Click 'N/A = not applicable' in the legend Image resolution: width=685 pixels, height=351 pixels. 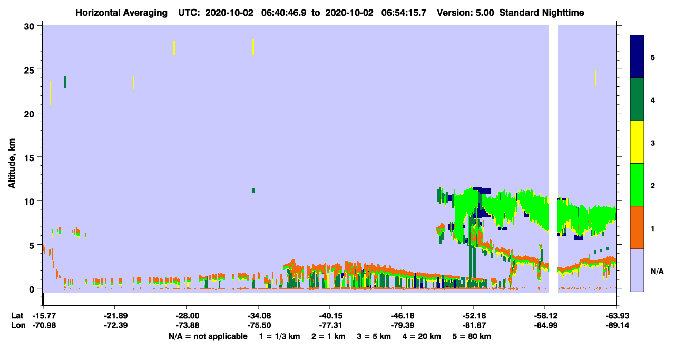click(208, 336)
